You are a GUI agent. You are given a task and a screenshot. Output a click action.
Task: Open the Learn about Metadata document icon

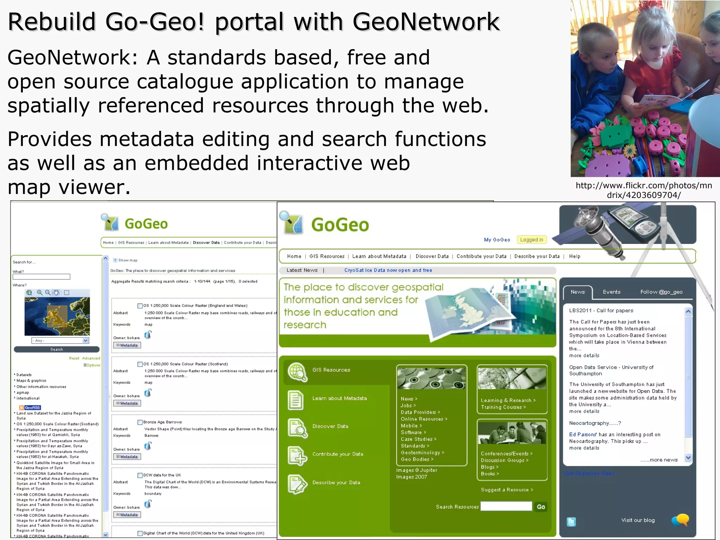295,400
